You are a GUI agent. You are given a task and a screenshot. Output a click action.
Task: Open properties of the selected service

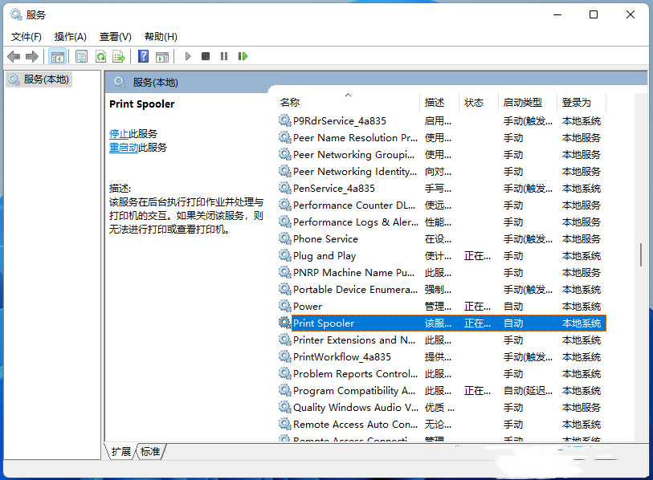[x=81, y=56]
